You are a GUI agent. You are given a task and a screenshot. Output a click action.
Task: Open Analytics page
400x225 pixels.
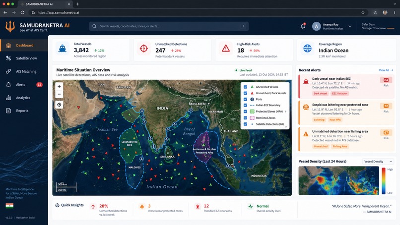pyautogui.click(x=24, y=98)
